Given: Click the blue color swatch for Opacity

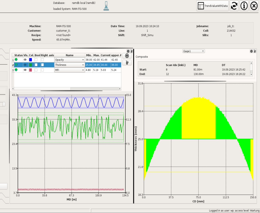Looking at the screenshot, I should (31, 60).
